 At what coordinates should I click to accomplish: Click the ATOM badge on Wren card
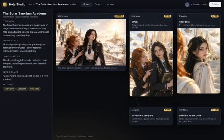click(168, 16)
